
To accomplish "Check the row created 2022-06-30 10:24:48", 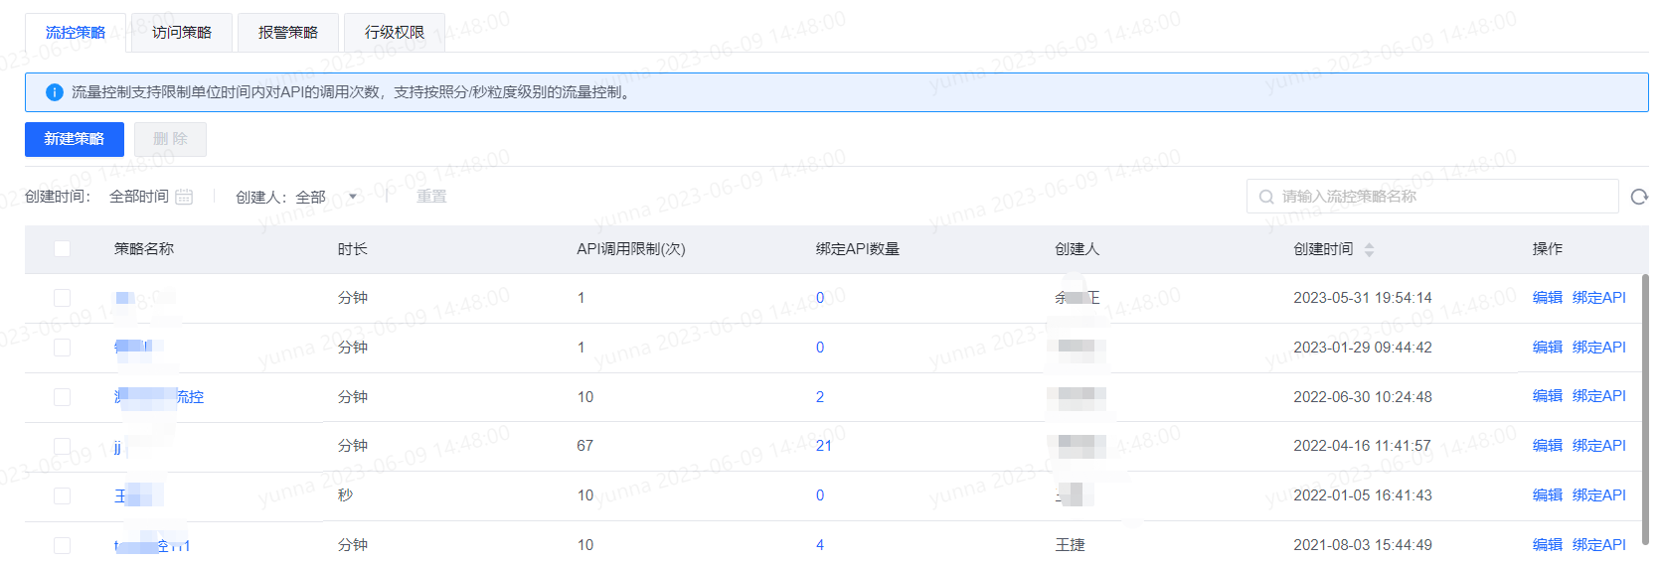I will click(x=62, y=397).
